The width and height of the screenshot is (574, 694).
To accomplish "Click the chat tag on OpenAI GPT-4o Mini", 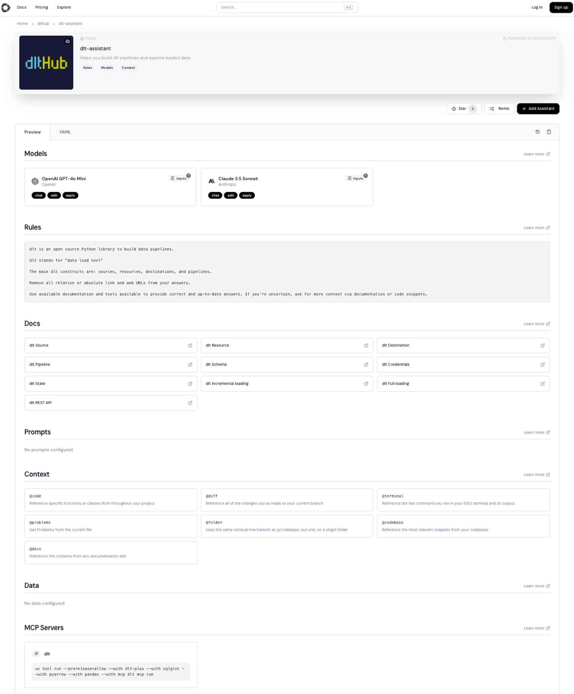I will tap(39, 195).
